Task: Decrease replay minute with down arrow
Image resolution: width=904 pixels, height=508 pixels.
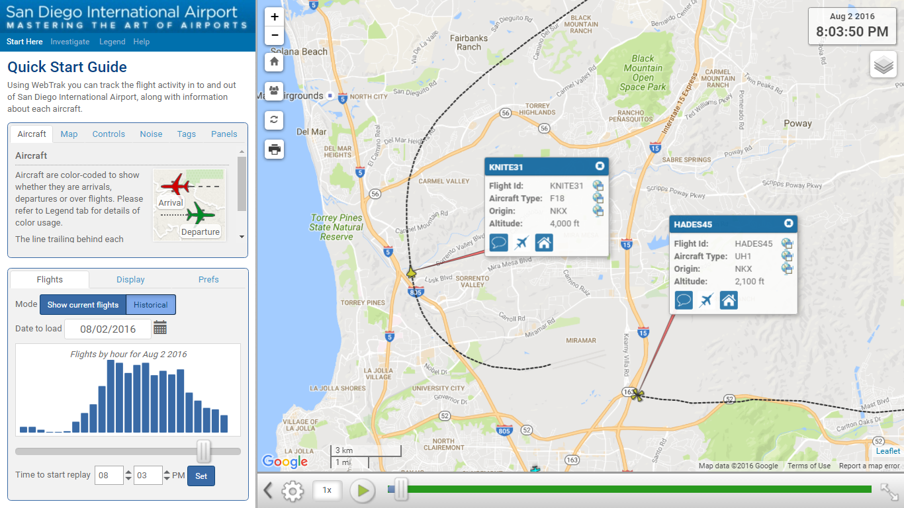Action: coord(165,479)
